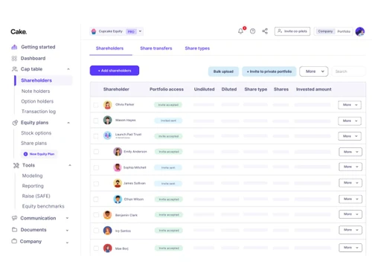Collapse the Cap table section
The height and width of the screenshot is (279, 372).
(x=68, y=69)
